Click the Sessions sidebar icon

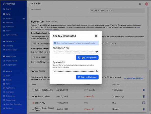pyautogui.click(x=4, y=23)
